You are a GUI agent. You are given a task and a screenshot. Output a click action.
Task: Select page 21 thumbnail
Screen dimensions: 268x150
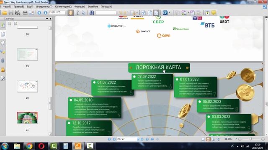(27, 118)
